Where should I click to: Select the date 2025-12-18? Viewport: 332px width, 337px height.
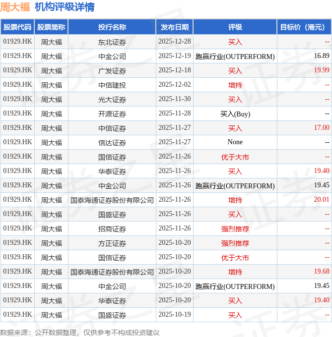[175, 70]
